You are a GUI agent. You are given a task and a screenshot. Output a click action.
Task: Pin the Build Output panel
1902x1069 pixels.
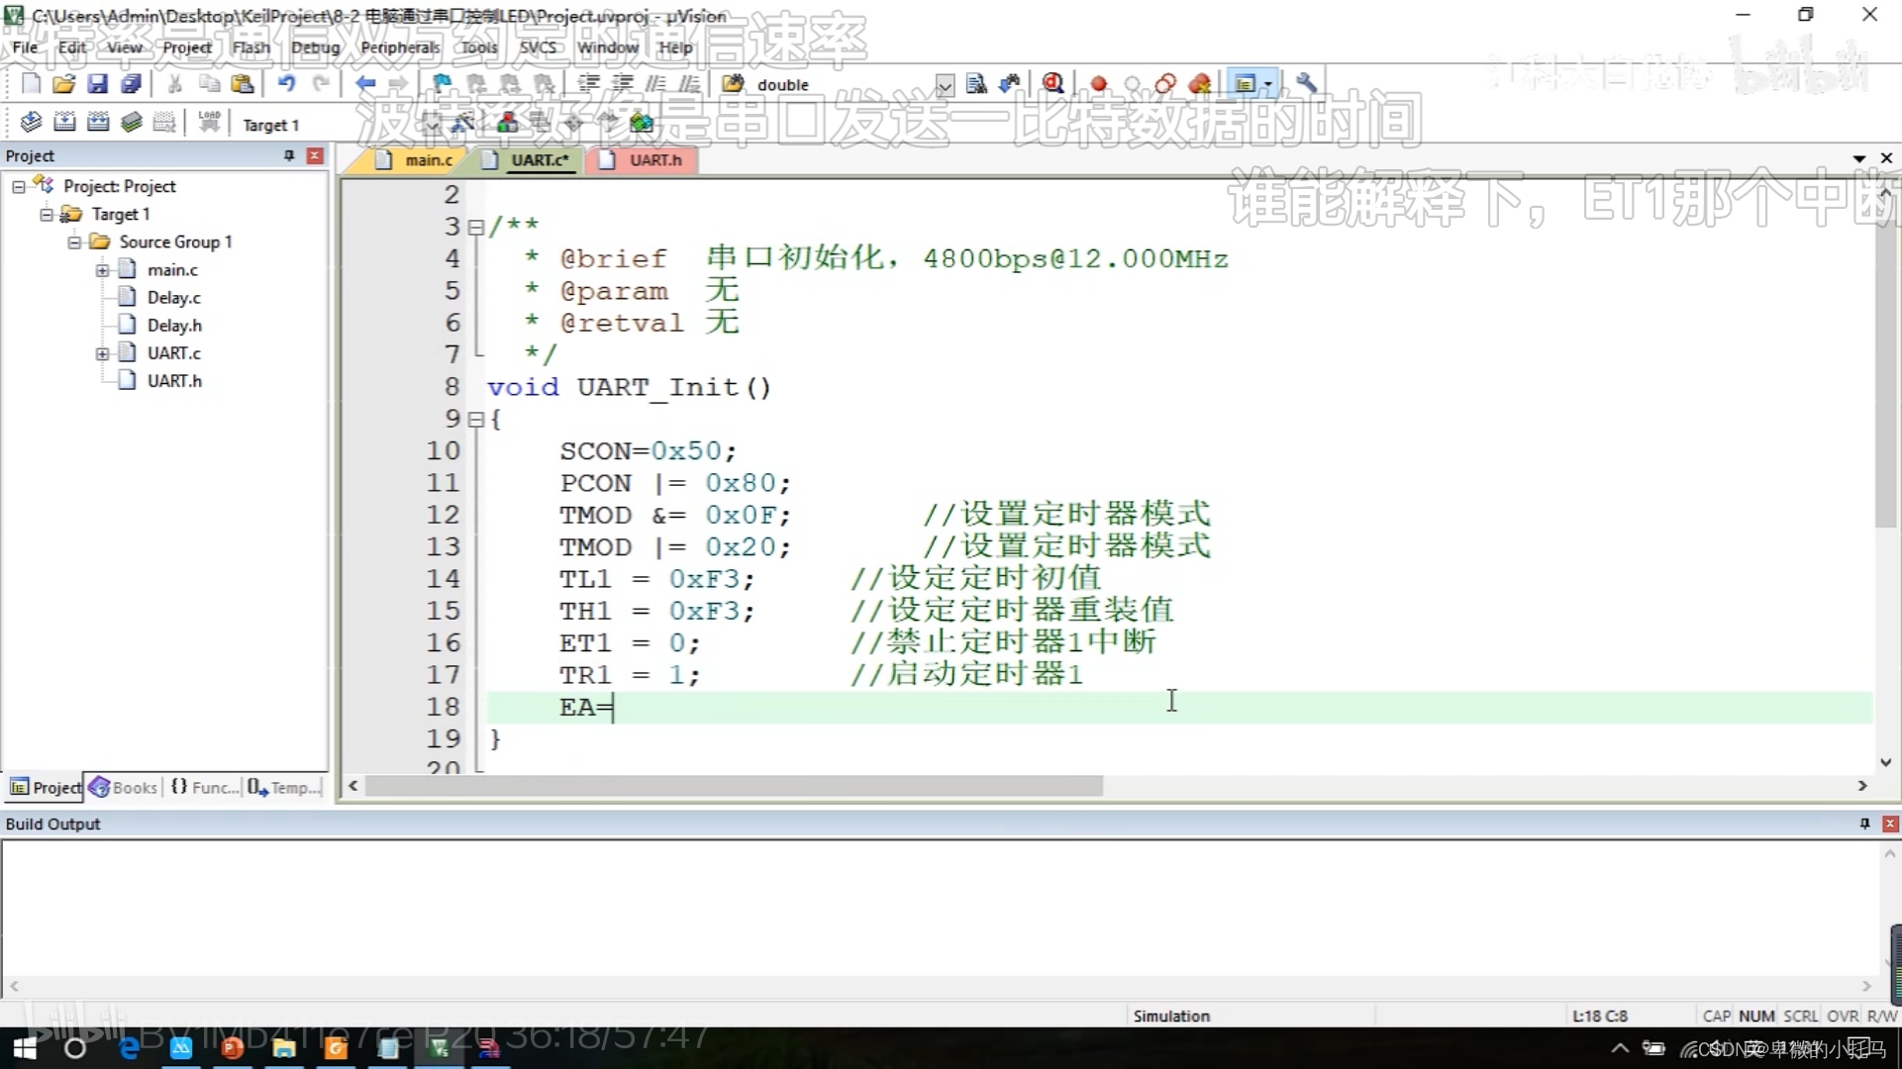coord(1864,824)
